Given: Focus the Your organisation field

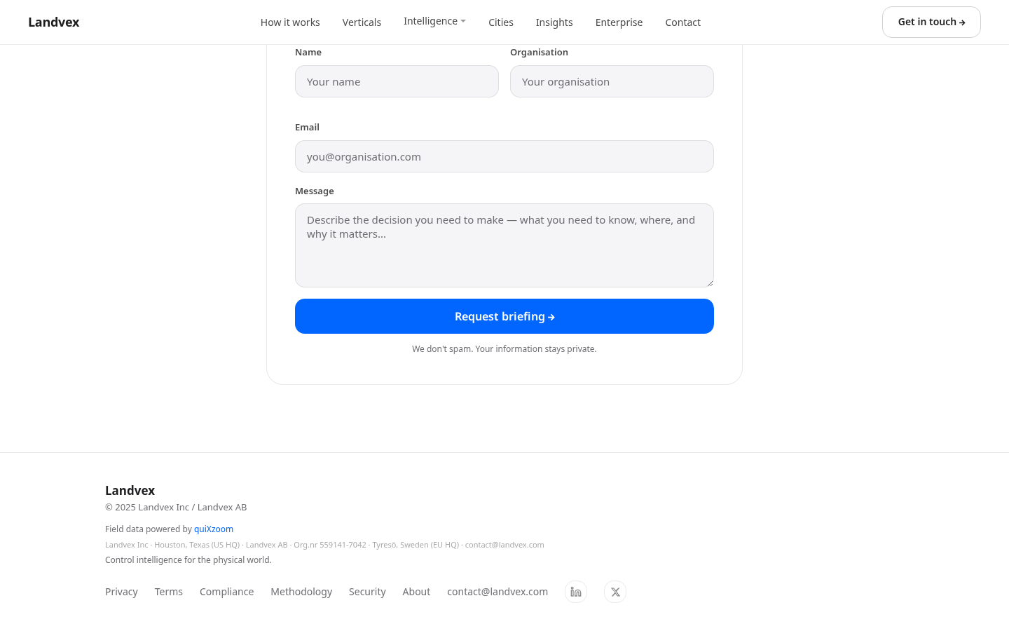Looking at the screenshot, I should point(612,81).
